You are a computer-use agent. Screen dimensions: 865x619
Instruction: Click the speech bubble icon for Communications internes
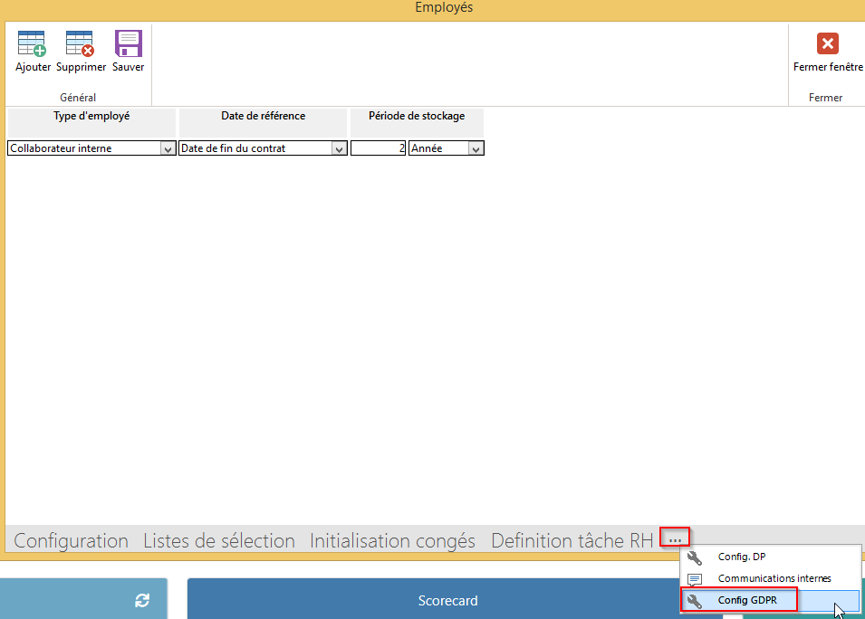point(695,579)
